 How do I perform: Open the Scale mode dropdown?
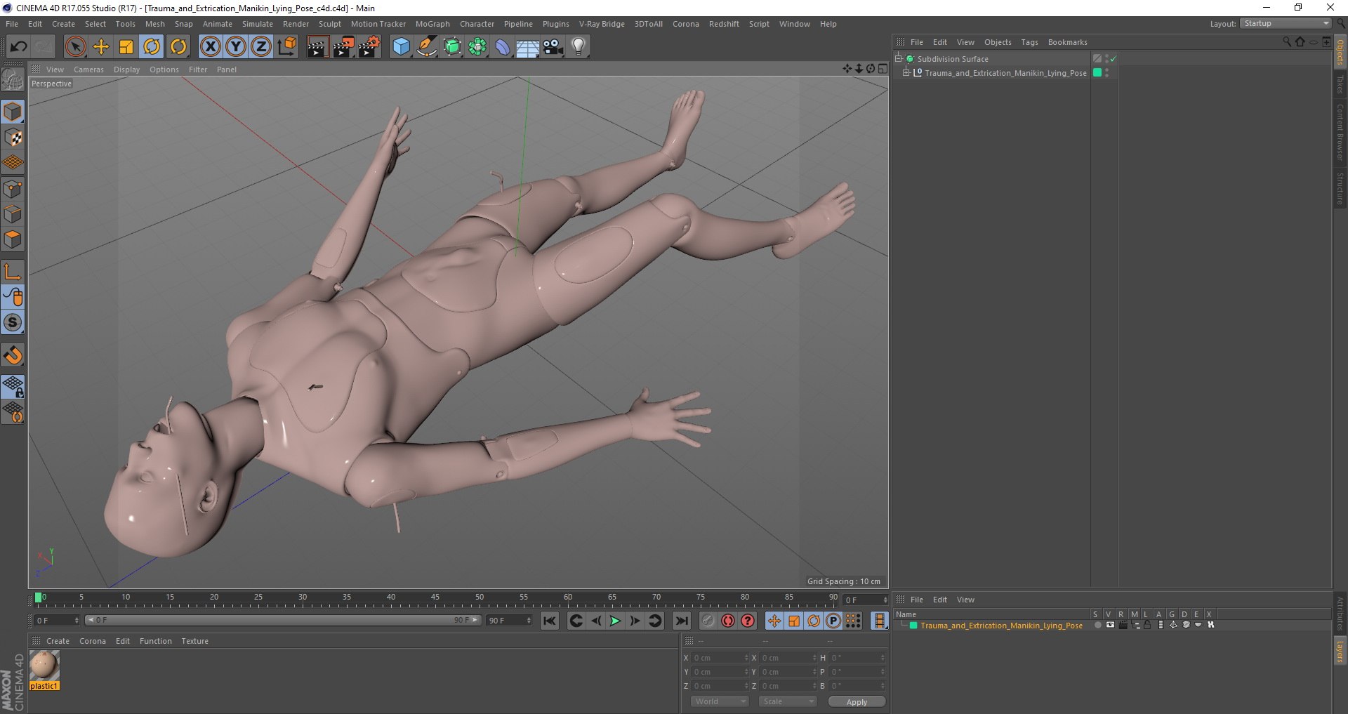click(x=788, y=701)
